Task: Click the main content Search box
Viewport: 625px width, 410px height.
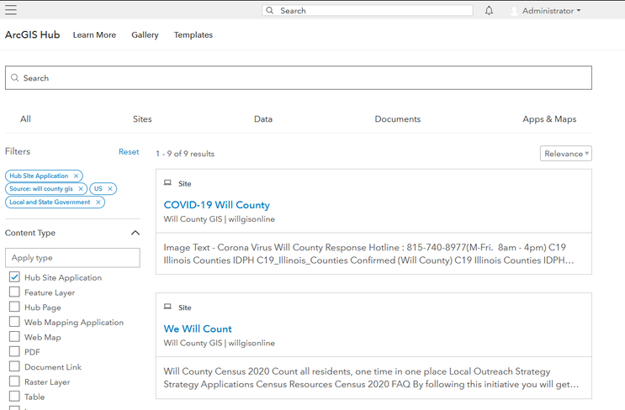Action: tap(299, 77)
